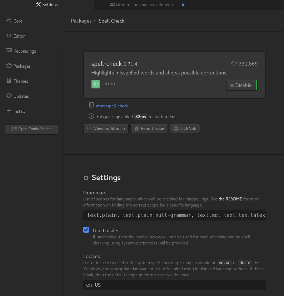Image resolution: width=284 pixels, height=296 pixels.
Task: Click the Themes paint bucket icon
Action: (9, 81)
